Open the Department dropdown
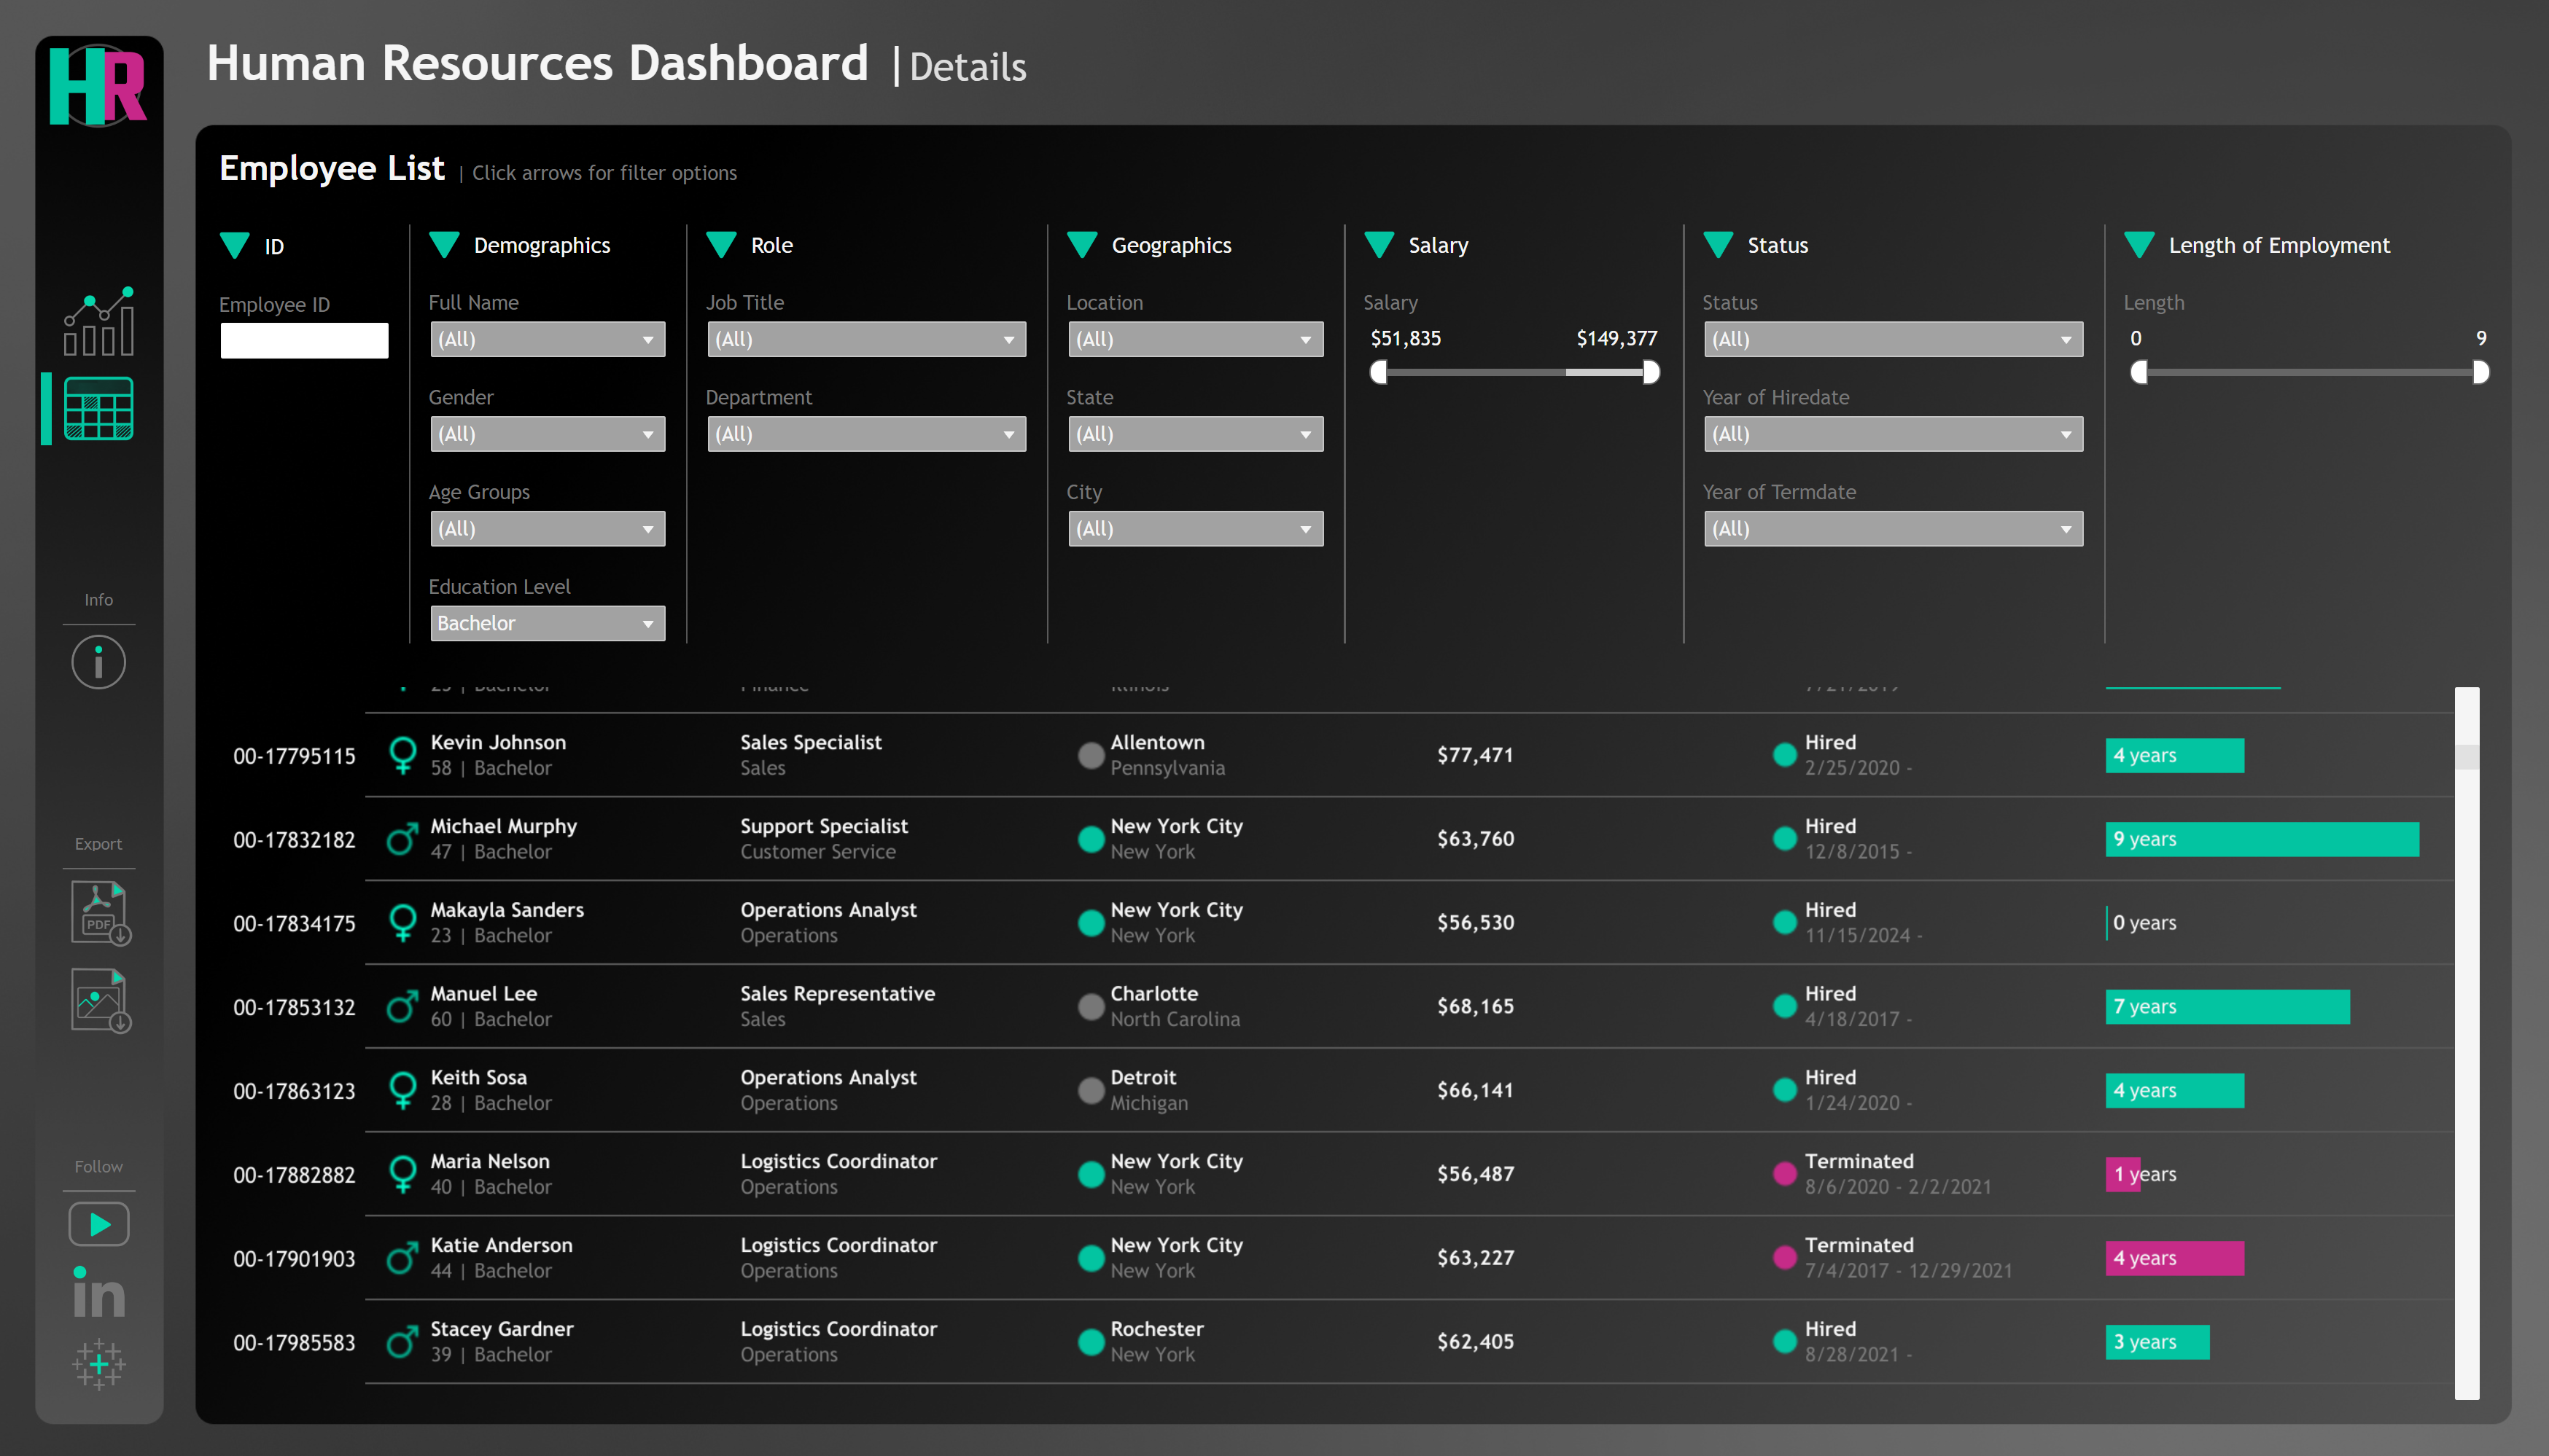 866,433
